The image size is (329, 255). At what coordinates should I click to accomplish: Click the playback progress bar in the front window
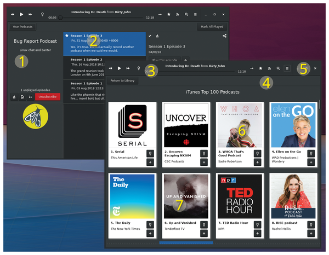click(195, 72)
